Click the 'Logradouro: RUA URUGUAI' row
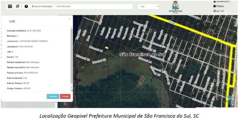 [20, 47]
